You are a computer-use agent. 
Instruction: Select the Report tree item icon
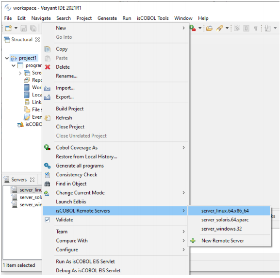27,80
